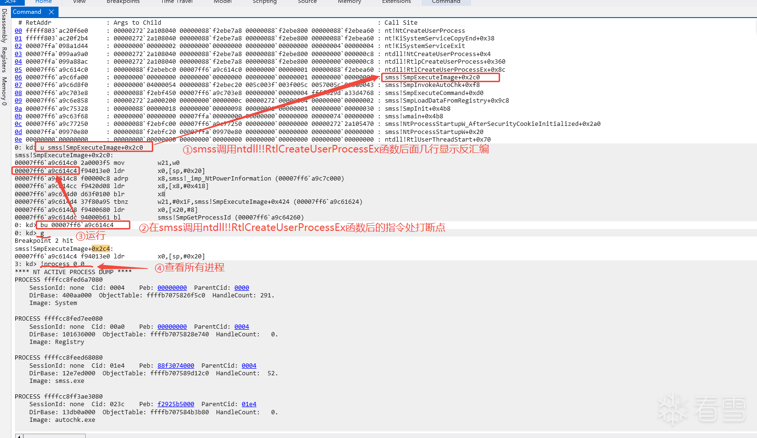Click stack frame 03 link
757x438 pixels.
click(x=18, y=54)
